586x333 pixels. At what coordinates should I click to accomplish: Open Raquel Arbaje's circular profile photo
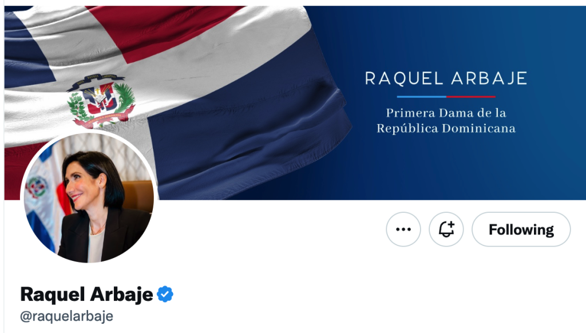coord(89,197)
